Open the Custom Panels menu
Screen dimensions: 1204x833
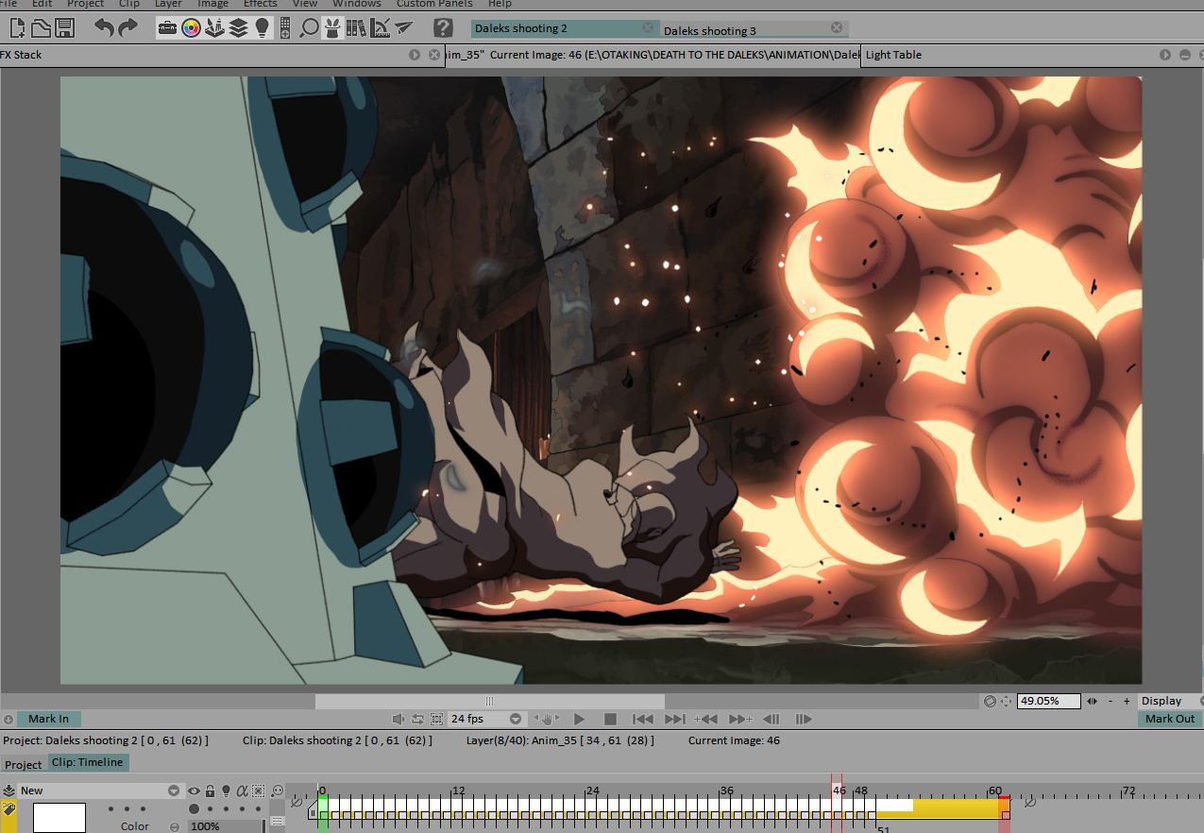[x=434, y=4]
